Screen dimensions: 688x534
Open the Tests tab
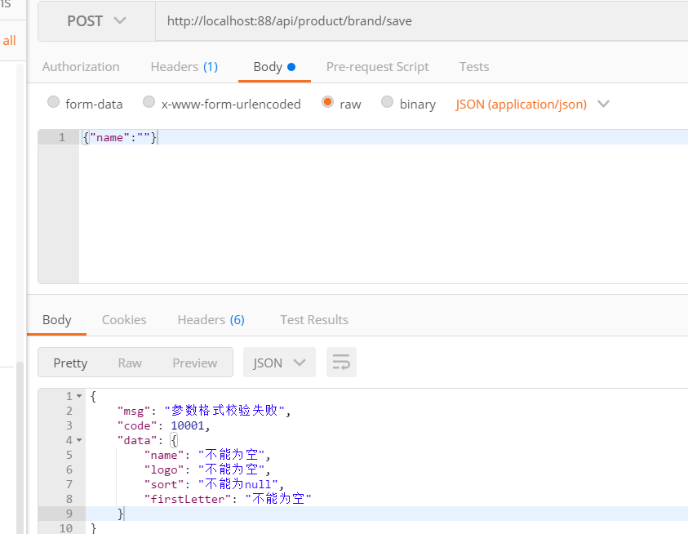click(x=474, y=67)
